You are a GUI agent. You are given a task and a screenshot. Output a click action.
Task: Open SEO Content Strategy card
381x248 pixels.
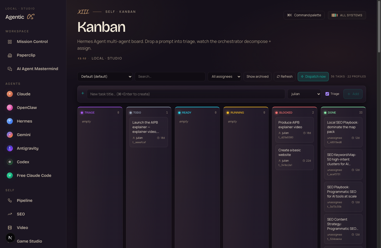point(343,229)
